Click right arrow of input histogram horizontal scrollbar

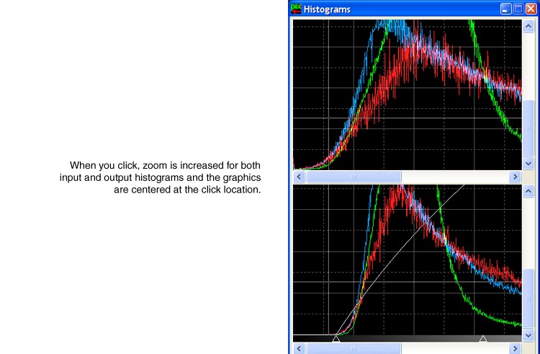(515, 177)
